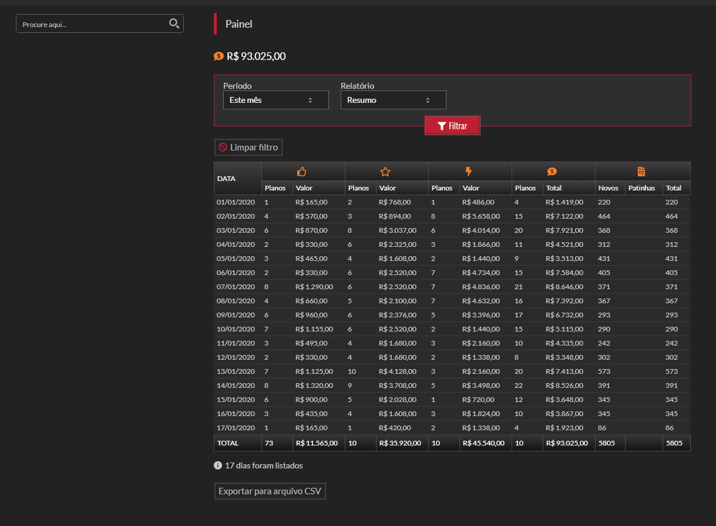This screenshot has width=716, height=526.
Task: Export the table with Exportar para arquivo CSV
Action: [270, 491]
